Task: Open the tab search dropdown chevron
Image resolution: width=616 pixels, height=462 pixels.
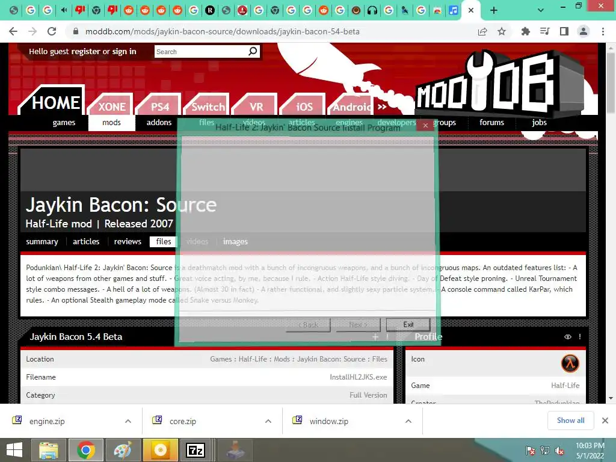Action: 541,11
